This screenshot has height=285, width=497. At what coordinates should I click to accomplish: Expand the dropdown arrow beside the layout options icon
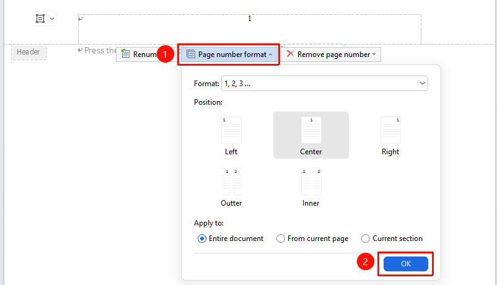[52, 19]
